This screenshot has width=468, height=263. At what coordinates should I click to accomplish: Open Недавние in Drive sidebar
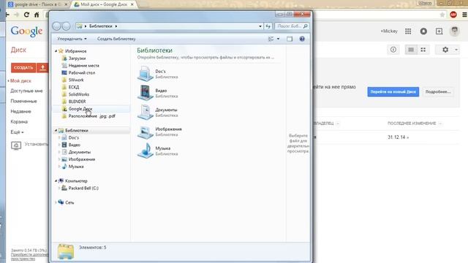point(20,111)
